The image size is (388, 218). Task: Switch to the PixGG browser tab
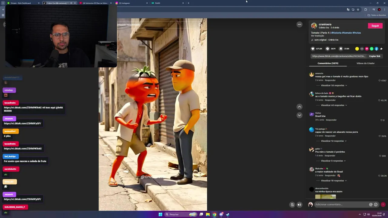[x=167, y=3]
